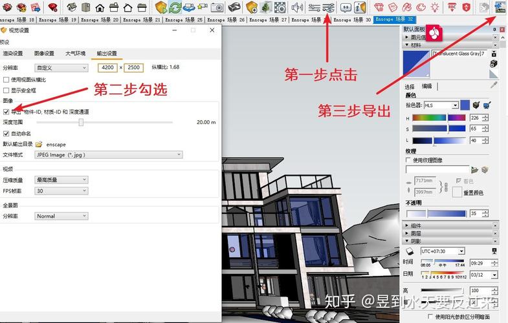Click the Enscape feedback speech bubble icon
The height and width of the screenshot is (323, 508).
tap(346, 7)
